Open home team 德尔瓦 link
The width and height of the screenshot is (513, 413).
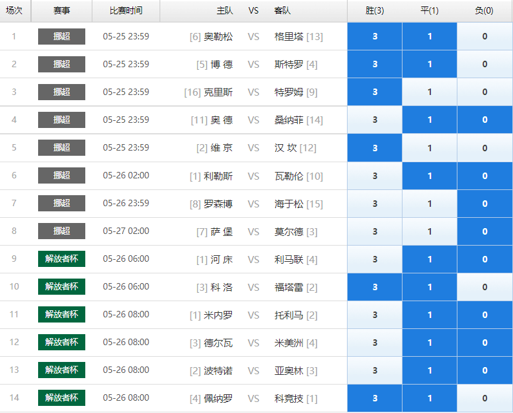coord(218,343)
